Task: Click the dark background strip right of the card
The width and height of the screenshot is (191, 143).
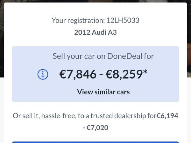Action: (189, 38)
